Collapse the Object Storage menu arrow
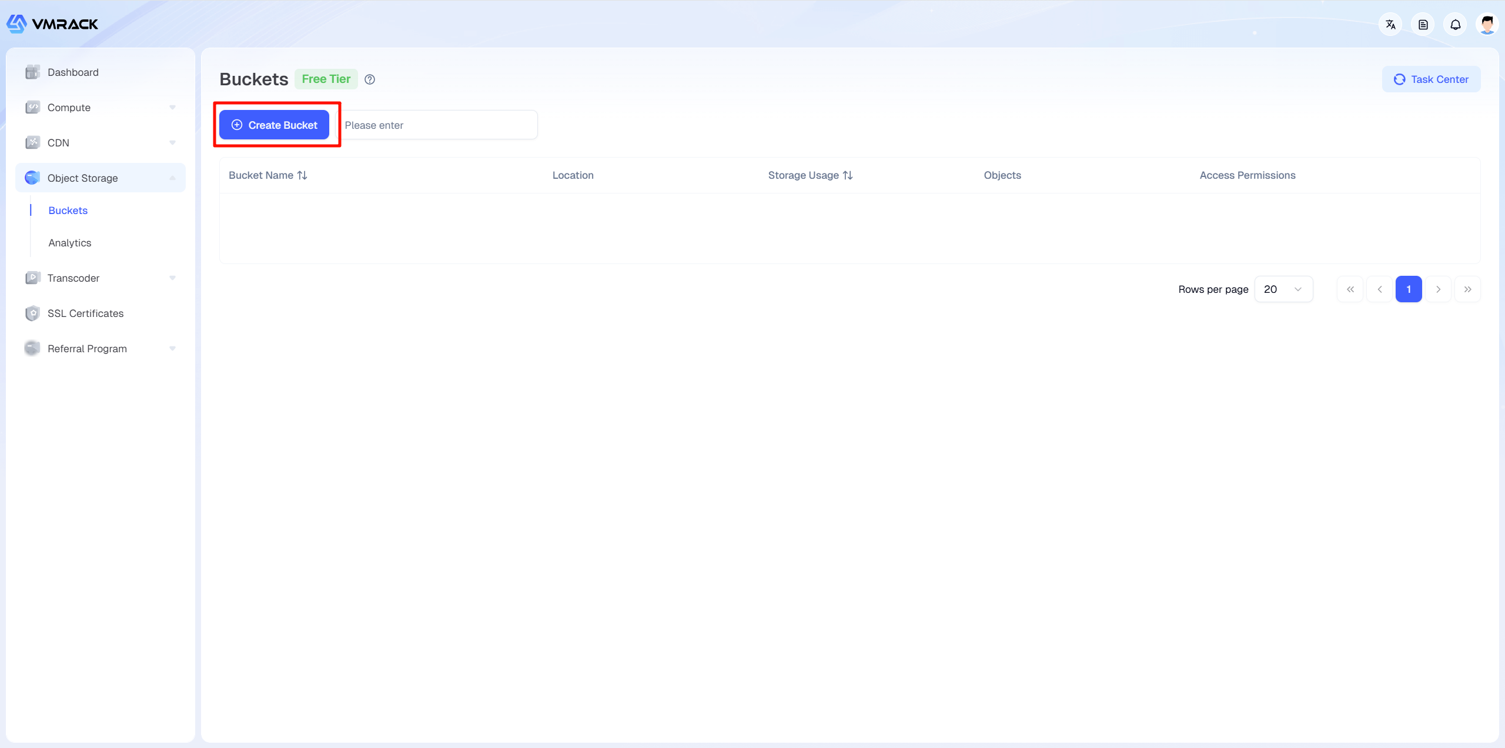 pos(172,178)
